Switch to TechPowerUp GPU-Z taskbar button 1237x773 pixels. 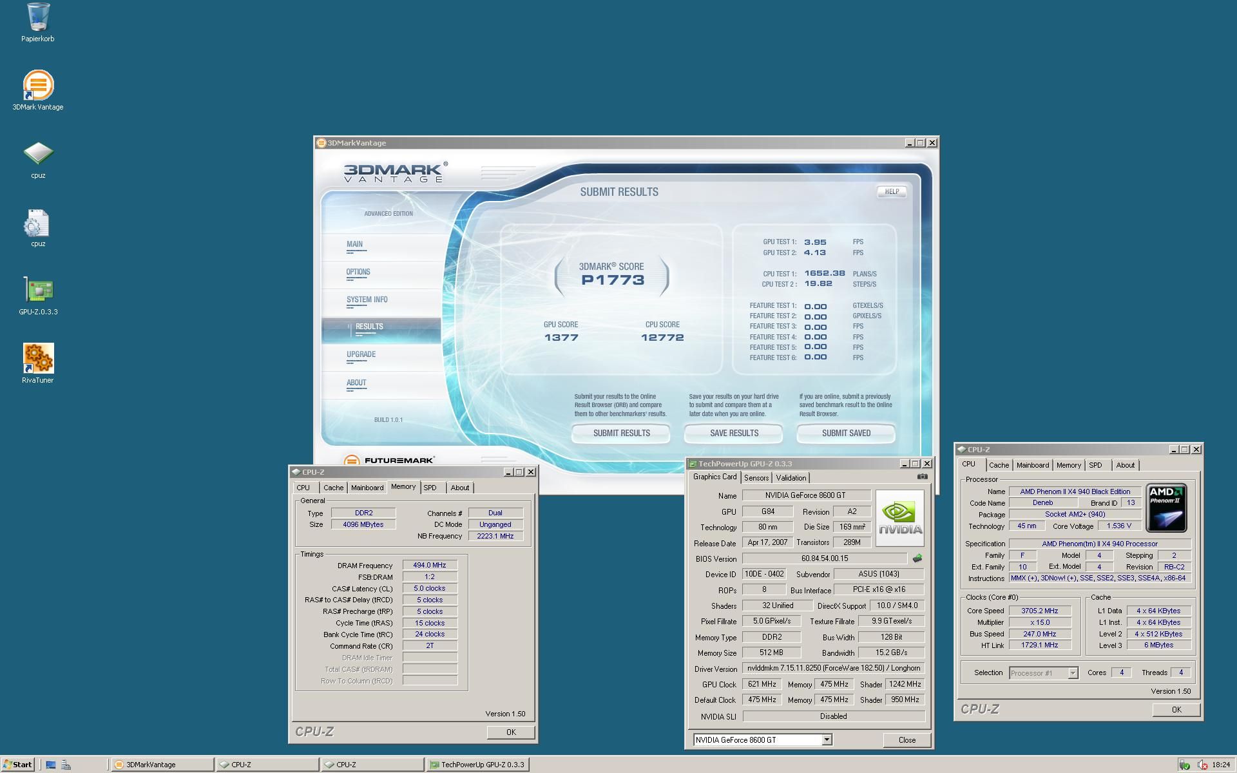click(477, 765)
